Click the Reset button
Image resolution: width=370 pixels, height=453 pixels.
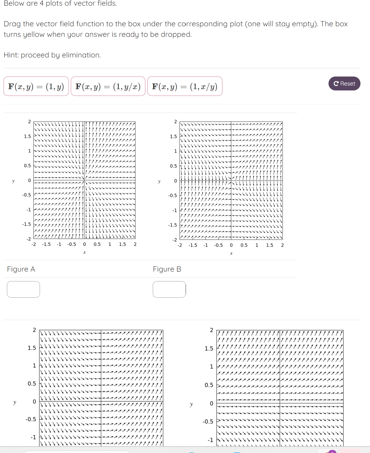[x=344, y=83]
